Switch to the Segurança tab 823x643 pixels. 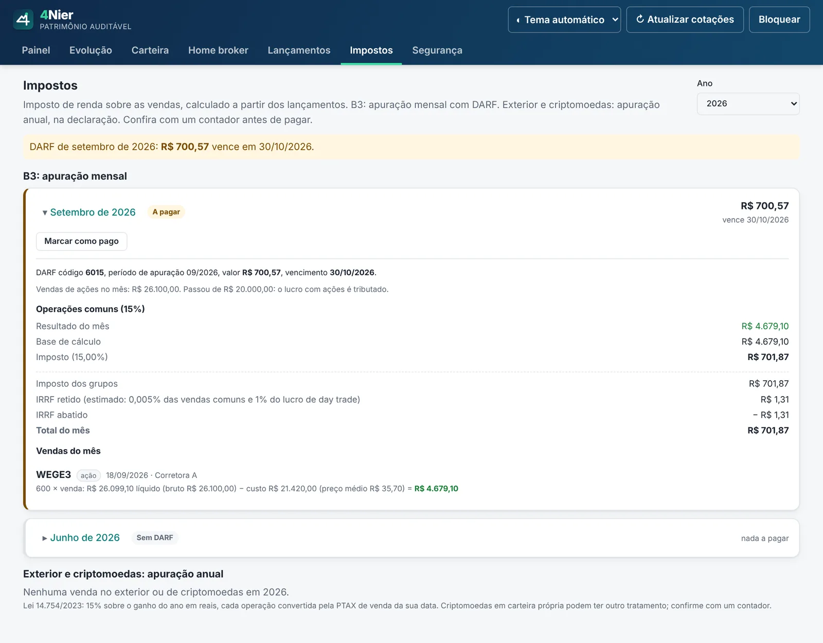(437, 50)
